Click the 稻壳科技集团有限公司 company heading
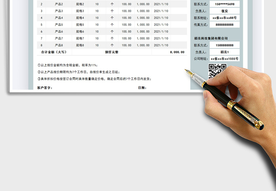Screen dimensions: 276x191 pyautogui.click(x=211, y=38)
